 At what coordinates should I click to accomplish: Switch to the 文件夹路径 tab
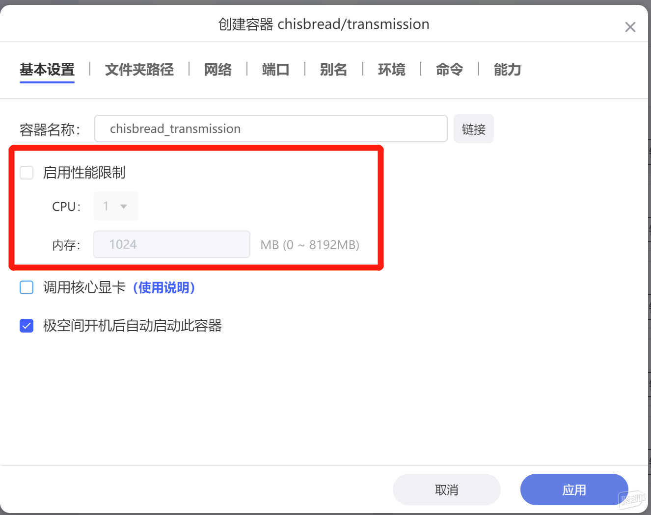click(139, 70)
